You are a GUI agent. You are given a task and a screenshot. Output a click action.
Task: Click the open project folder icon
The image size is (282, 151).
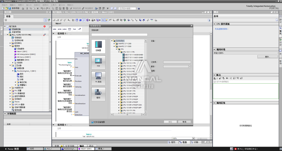click(7, 8)
